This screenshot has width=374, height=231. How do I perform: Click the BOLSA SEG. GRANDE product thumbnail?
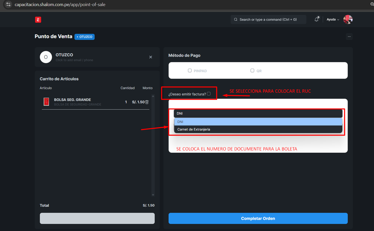46,102
